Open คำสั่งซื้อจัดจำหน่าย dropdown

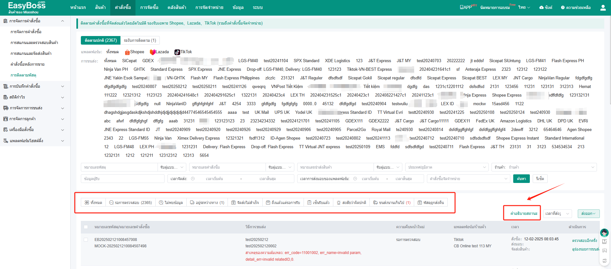(x=468, y=179)
